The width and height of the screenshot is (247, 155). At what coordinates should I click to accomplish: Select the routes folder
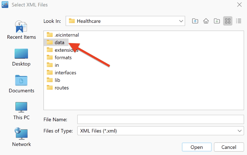click(58, 88)
